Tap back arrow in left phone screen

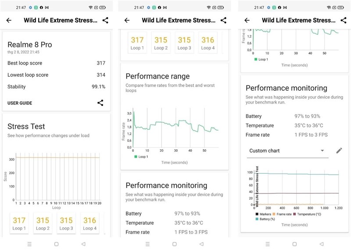pyautogui.click(x=9, y=20)
